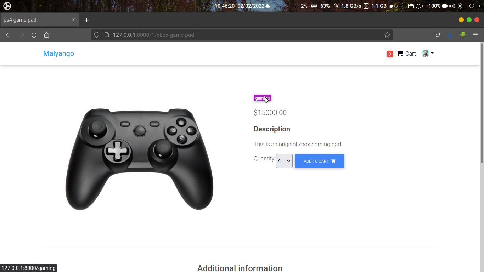Click the power icon in the tray
The width and height of the screenshot is (484, 272).
471,6
